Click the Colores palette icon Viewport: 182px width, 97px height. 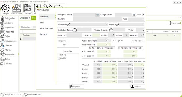coord(2,64)
